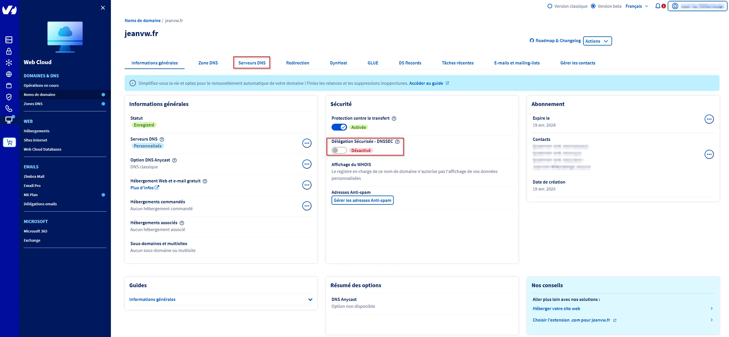Click Gérer les adresses Anti-spam button

(x=362, y=200)
